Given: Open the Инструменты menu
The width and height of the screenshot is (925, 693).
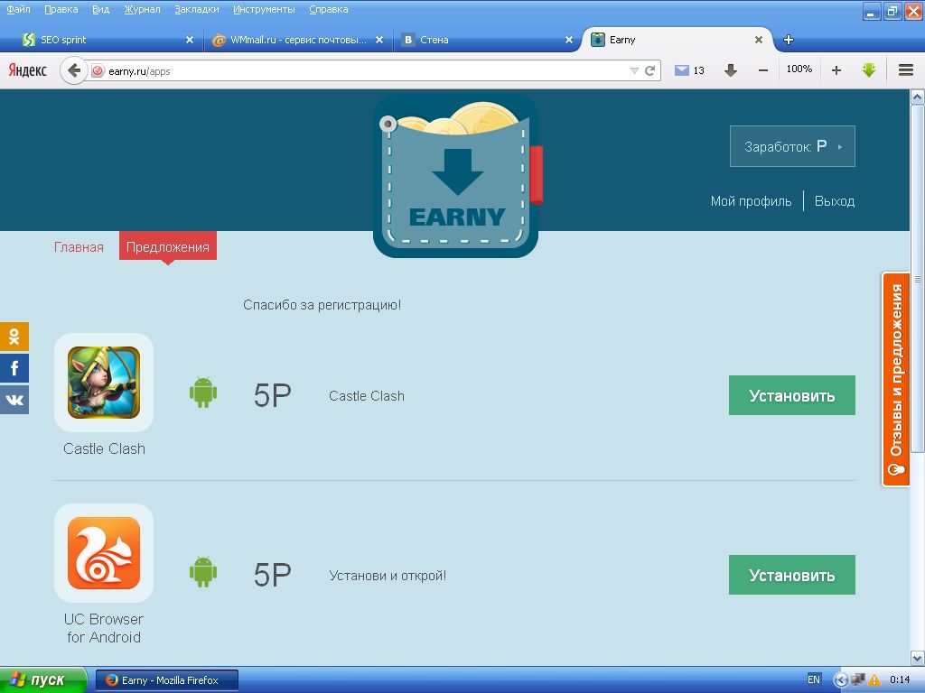Looking at the screenshot, I should click(x=265, y=9).
